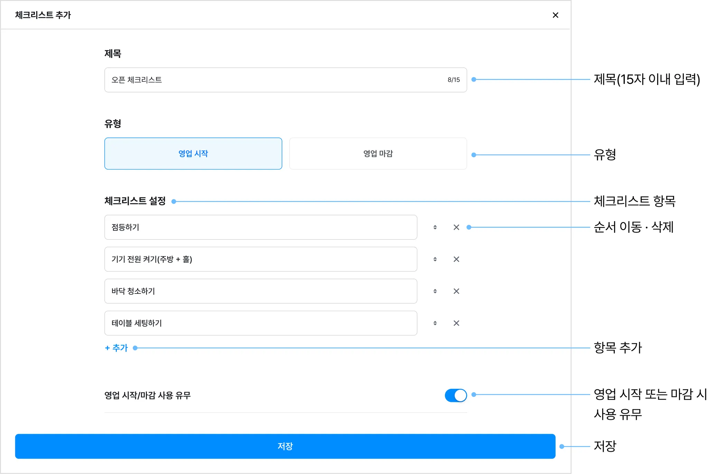Click reorder arrows for 바닥 청소하기

coord(435,291)
